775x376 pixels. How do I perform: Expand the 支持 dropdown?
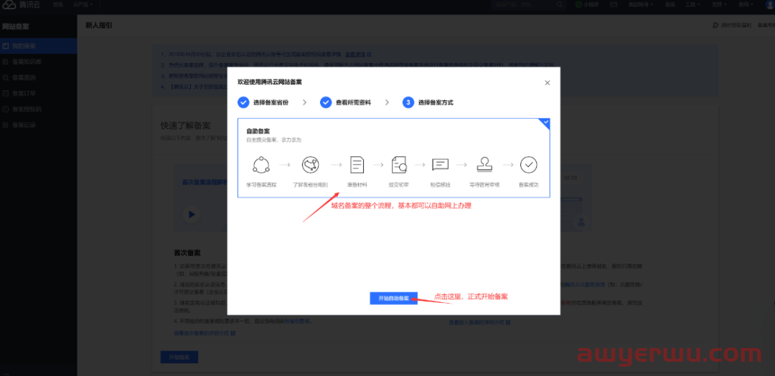tap(719, 4)
